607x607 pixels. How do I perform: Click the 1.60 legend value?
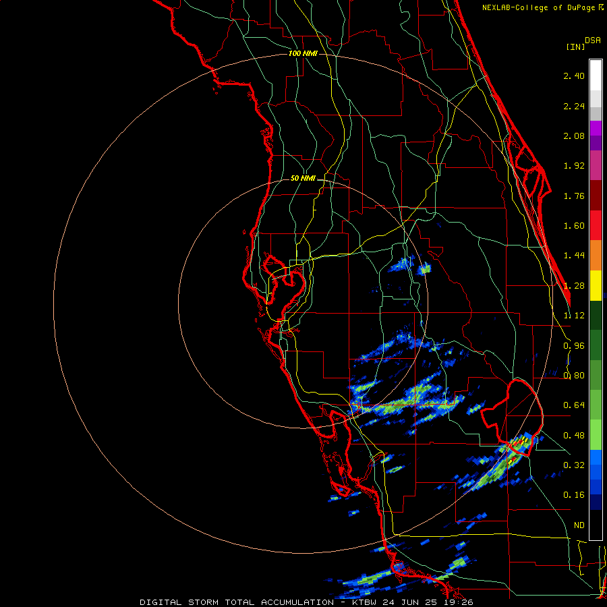pos(574,226)
